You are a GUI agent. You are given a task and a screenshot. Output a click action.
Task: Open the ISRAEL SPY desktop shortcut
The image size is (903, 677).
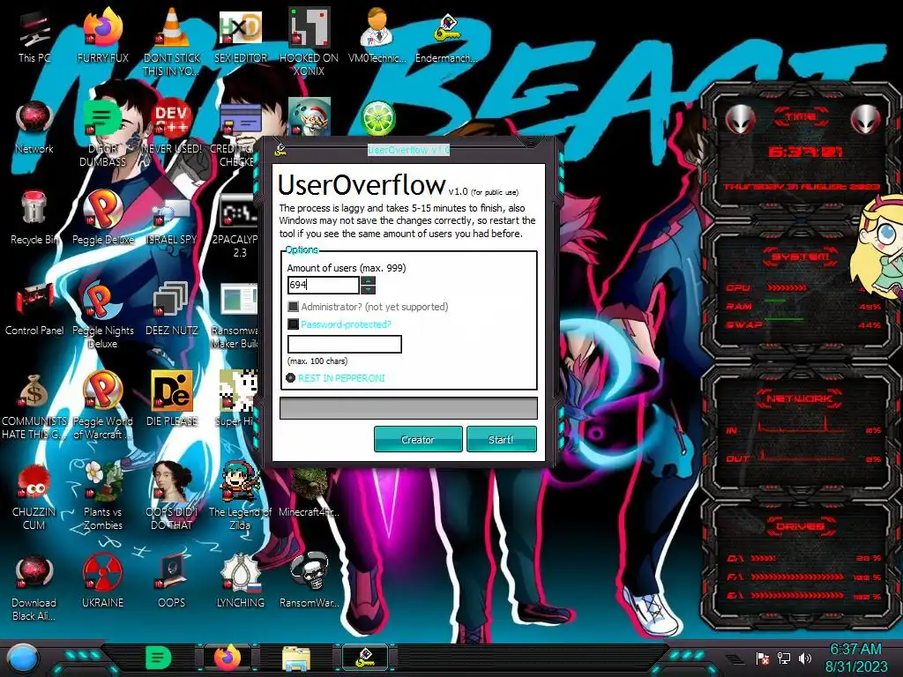click(x=172, y=221)
